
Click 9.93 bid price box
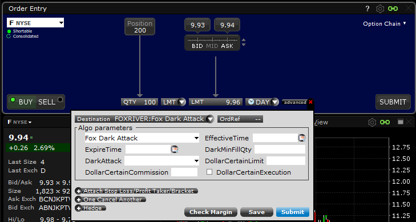(x=197, y=25)
